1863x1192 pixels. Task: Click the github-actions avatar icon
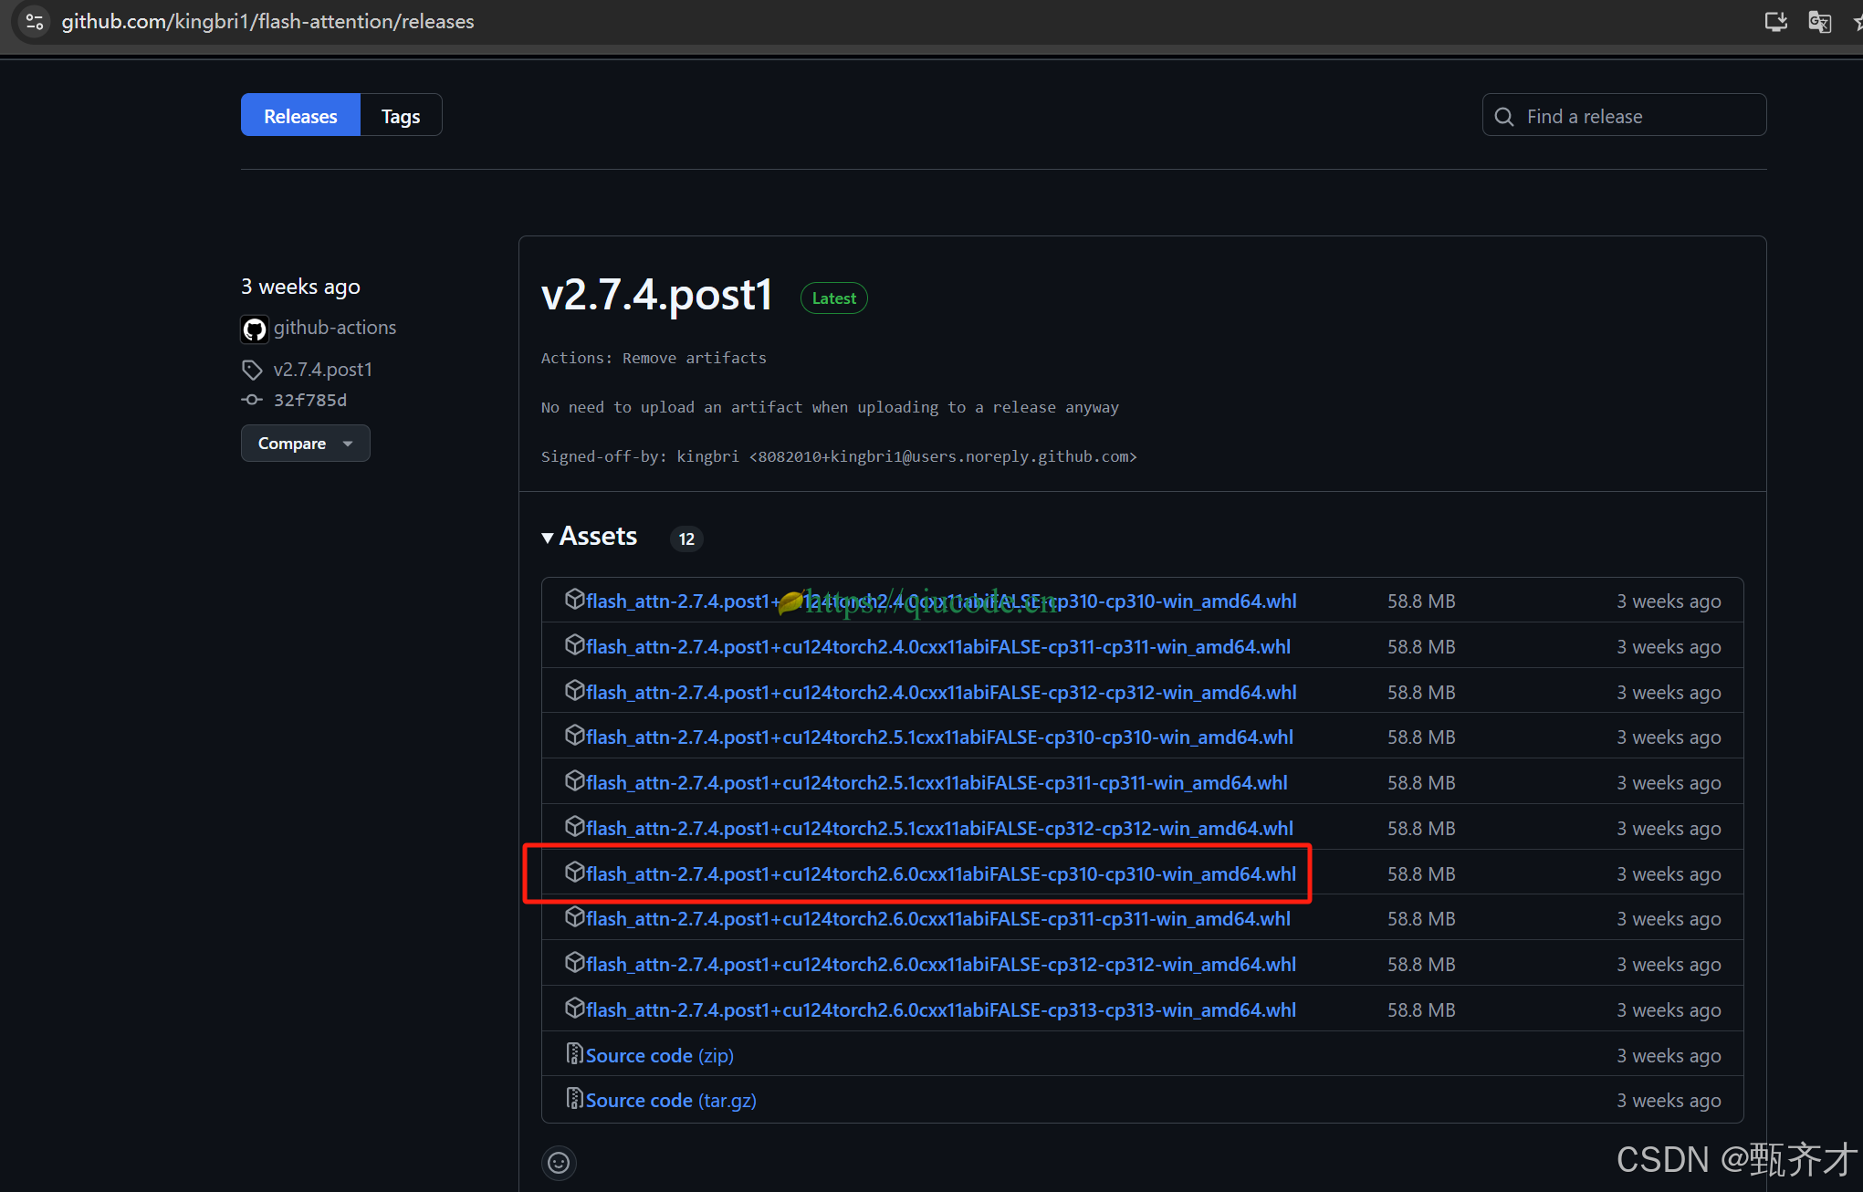tap(255, 329)
